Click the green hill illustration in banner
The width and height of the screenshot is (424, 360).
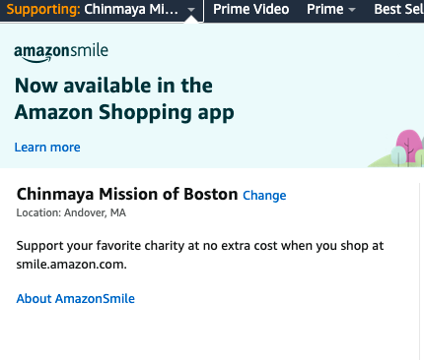(388, 161)
